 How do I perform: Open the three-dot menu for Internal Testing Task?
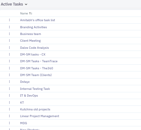click(9, 89)
